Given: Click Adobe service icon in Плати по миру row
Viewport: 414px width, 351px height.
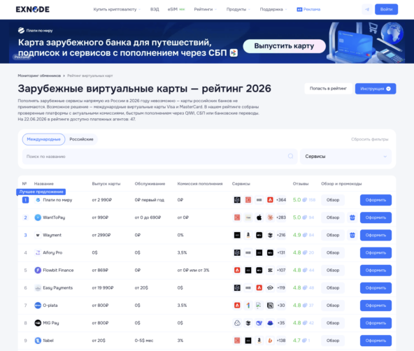Looking at the screenshot, I should point(270,200).
